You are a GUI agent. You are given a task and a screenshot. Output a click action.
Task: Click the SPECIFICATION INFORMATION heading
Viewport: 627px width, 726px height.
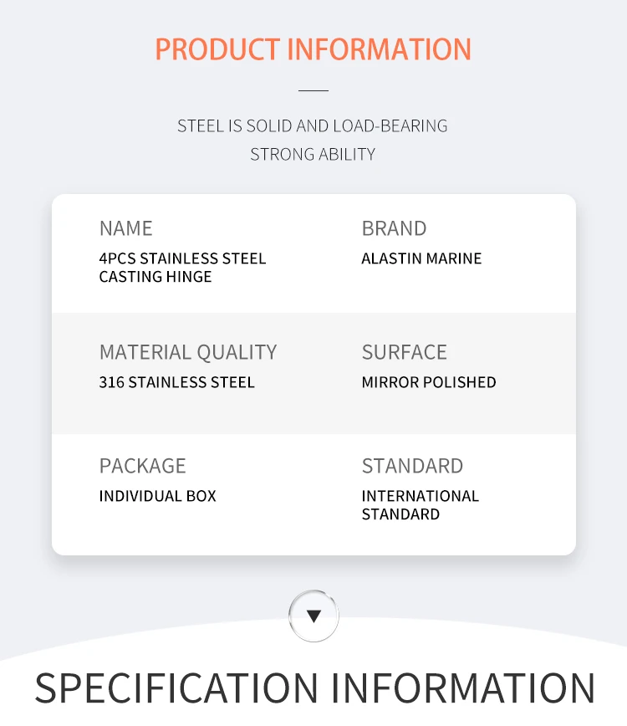click(314, 688)
